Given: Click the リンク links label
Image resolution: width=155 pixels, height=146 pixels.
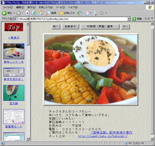Looking at the screenshot, I should coord(147,19).
